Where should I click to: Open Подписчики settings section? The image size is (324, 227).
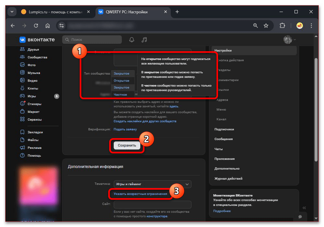coord(224,129)
